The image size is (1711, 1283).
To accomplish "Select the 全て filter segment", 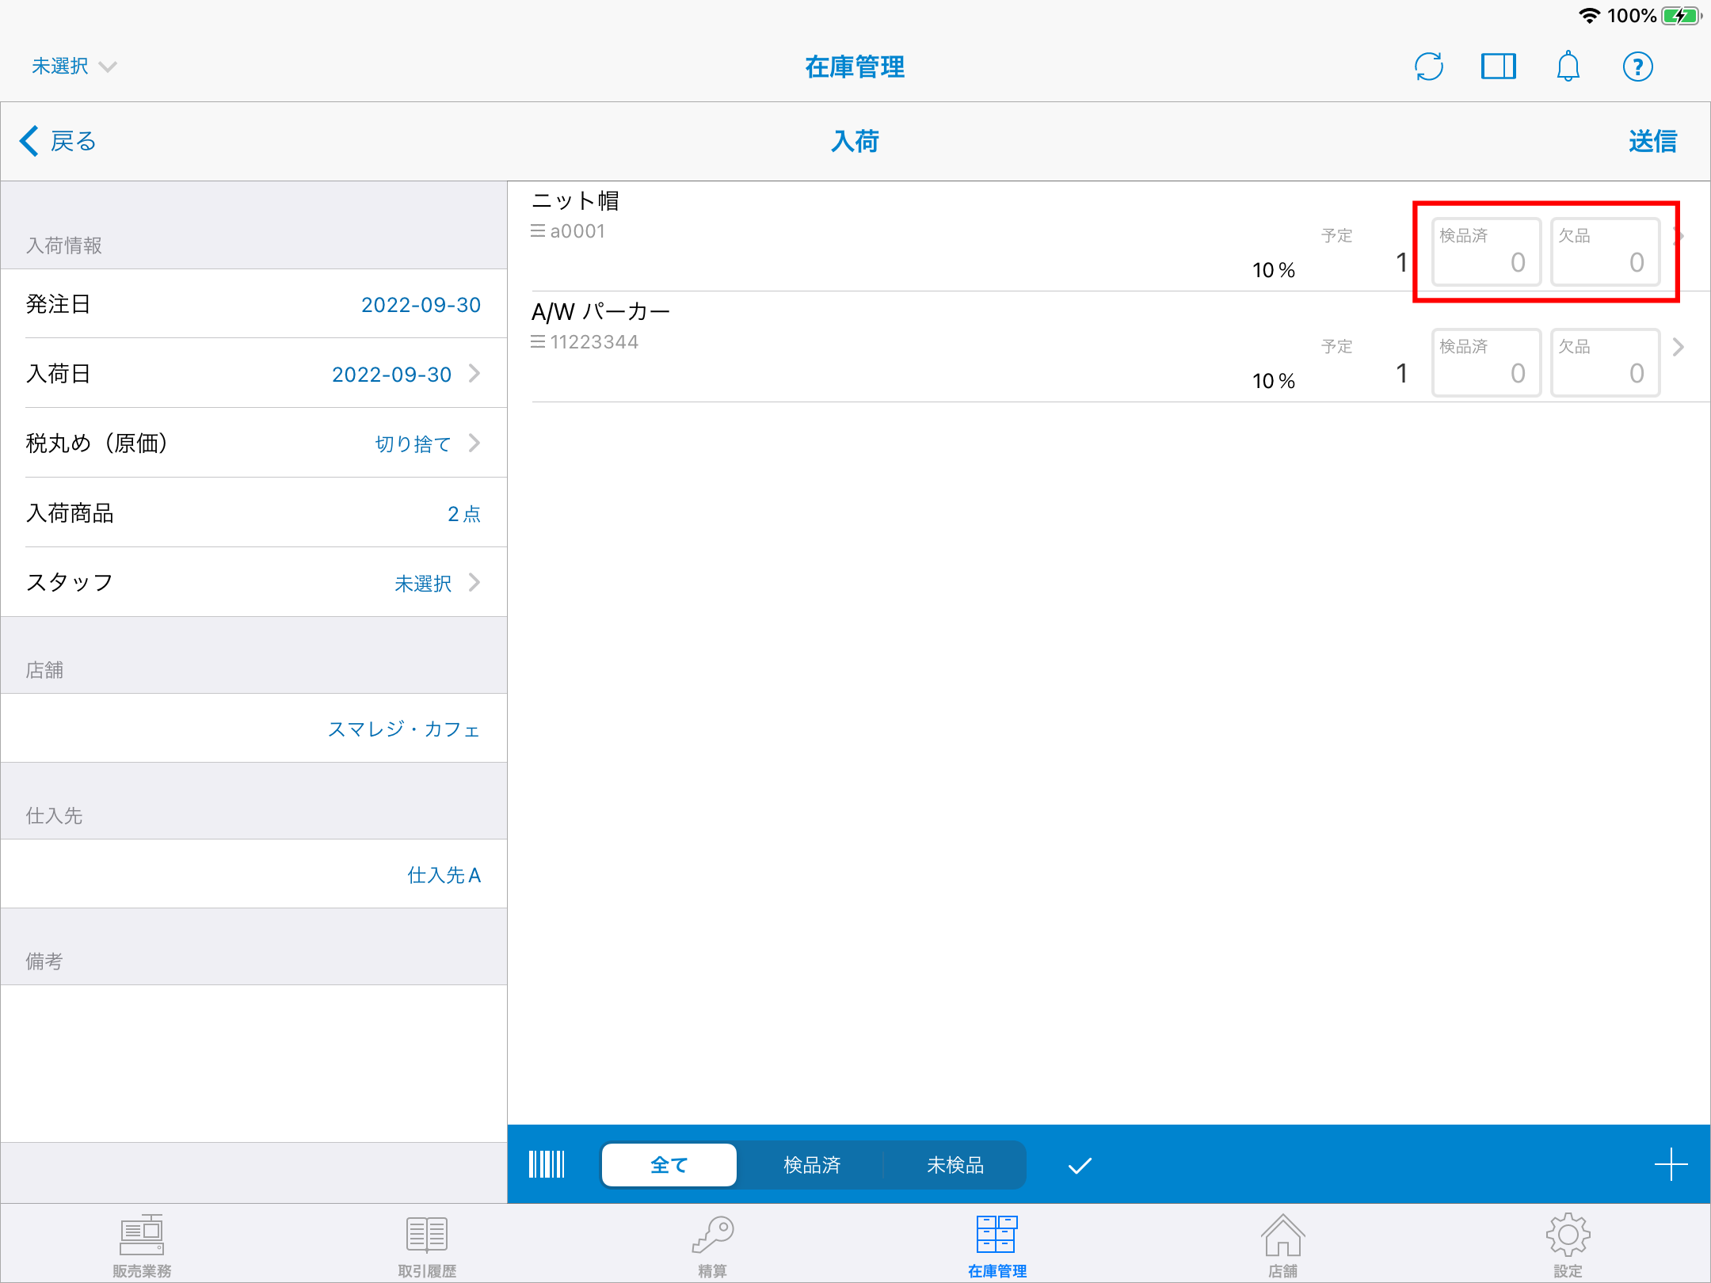I will [669, 1165].
